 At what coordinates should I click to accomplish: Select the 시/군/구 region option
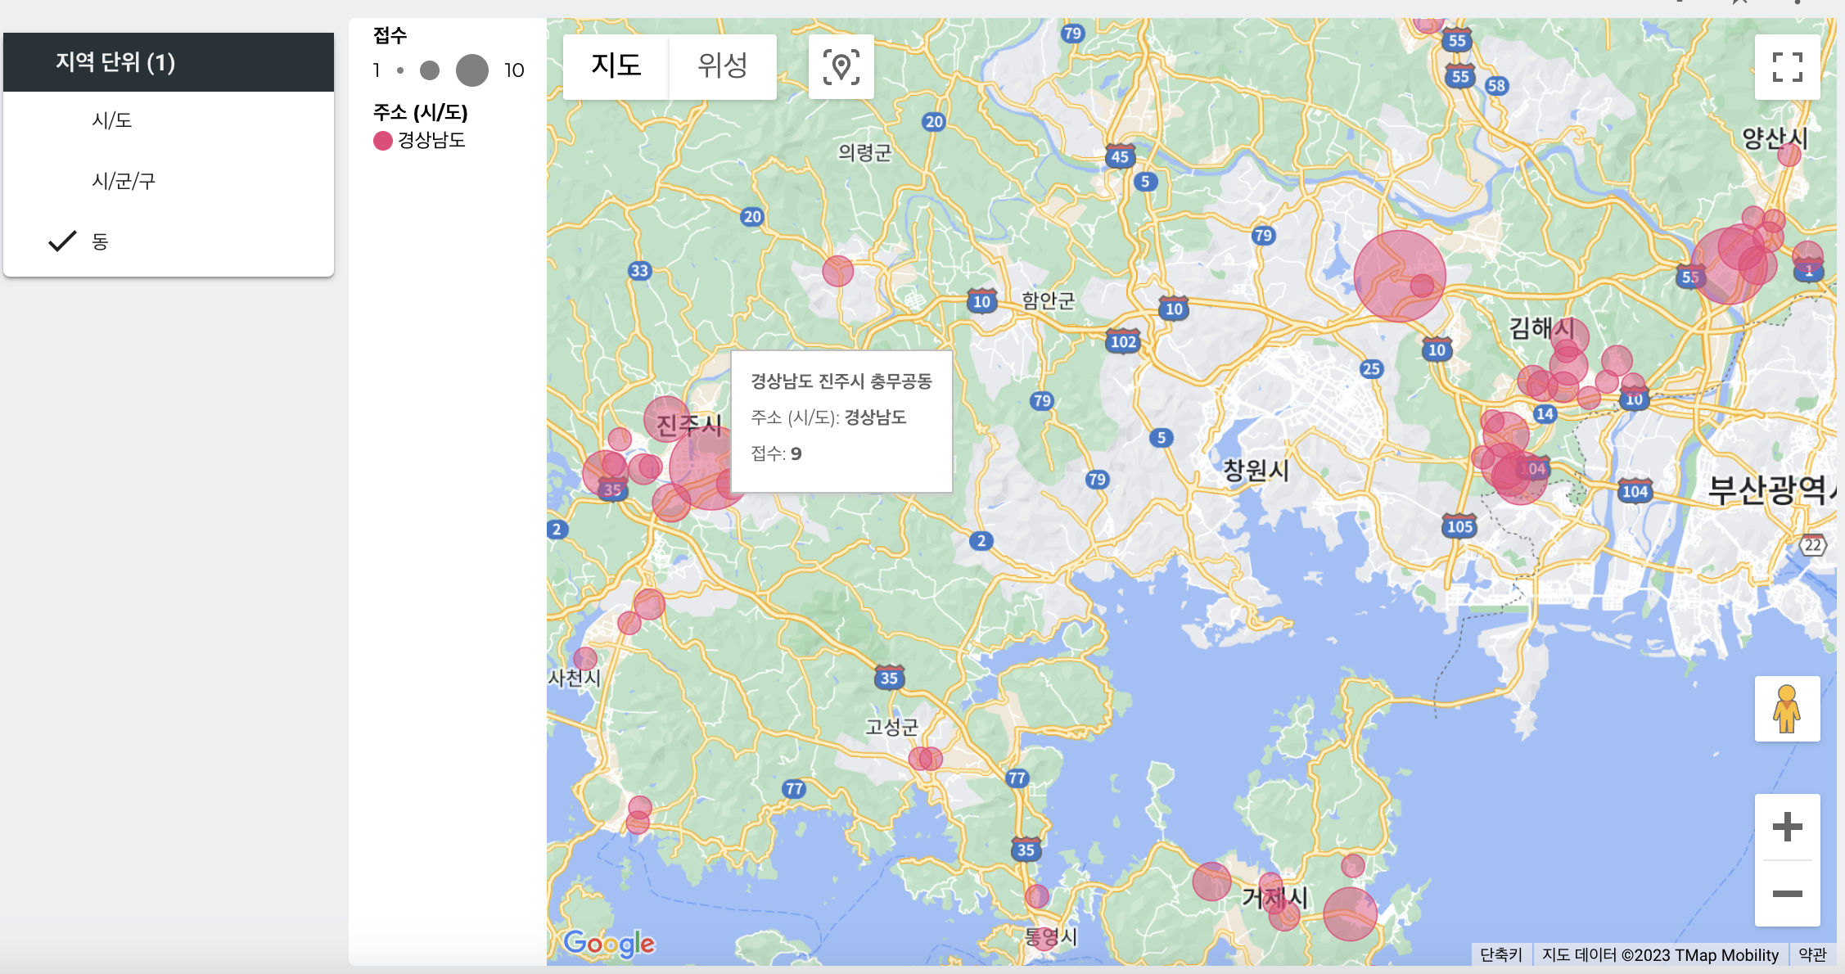pyautogui.click(x=124, y=181)
